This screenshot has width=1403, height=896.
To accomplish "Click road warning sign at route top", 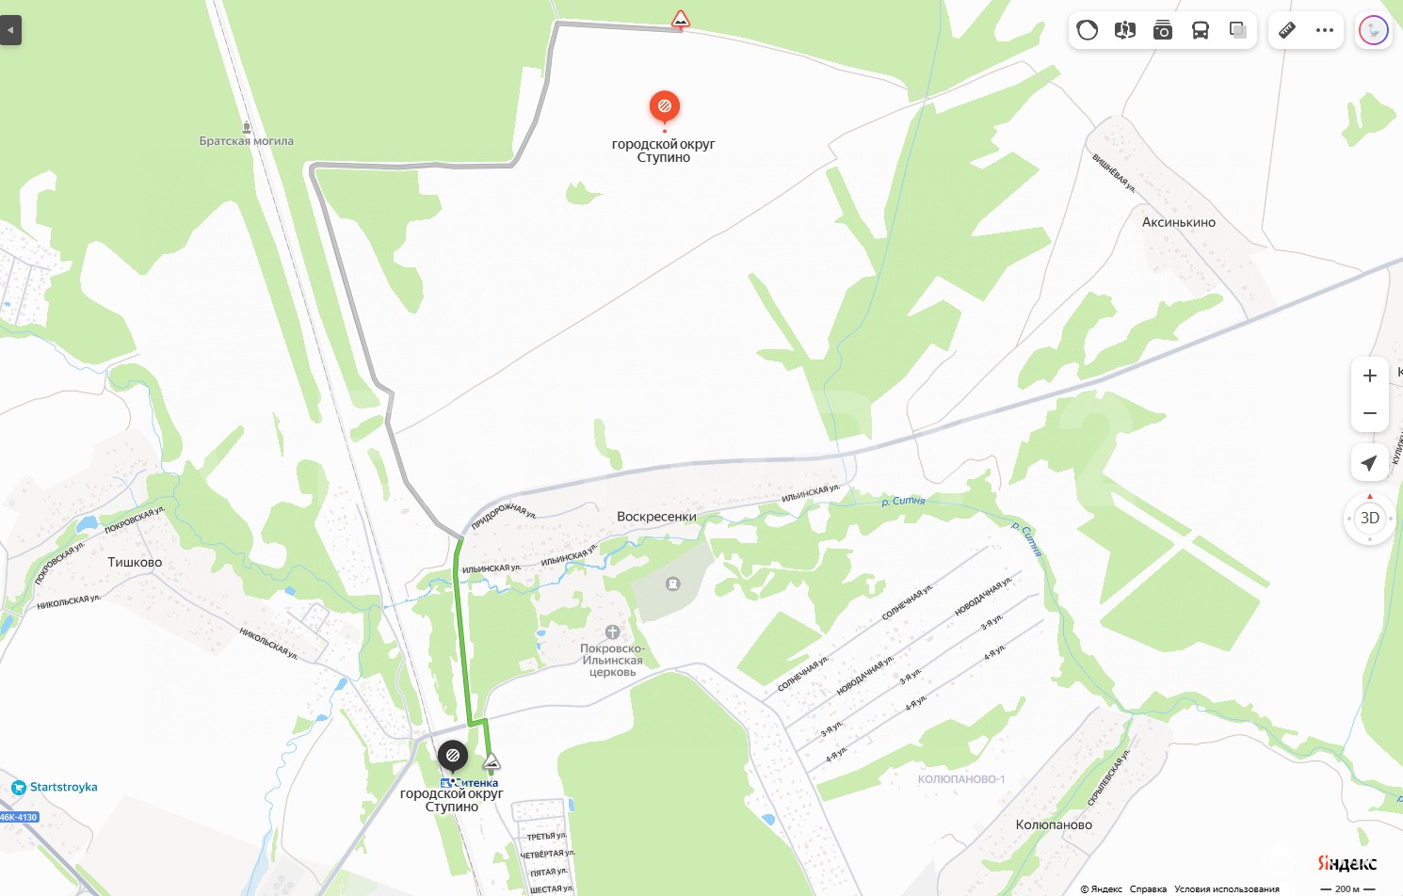I will tap(681, 19).
